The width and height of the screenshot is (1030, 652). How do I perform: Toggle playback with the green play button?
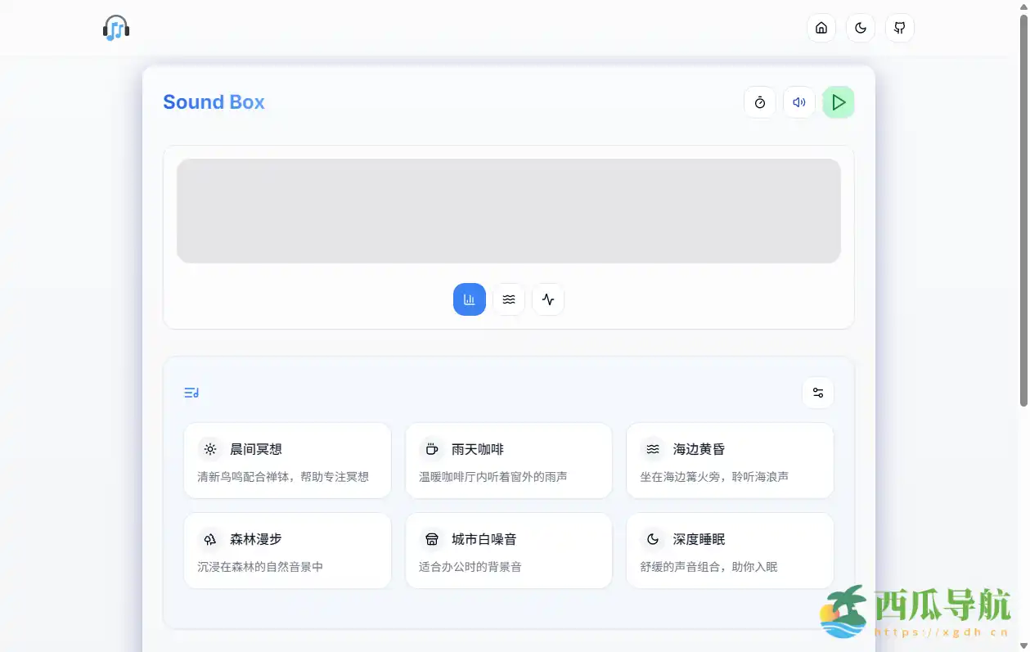(x=838, y=101)
